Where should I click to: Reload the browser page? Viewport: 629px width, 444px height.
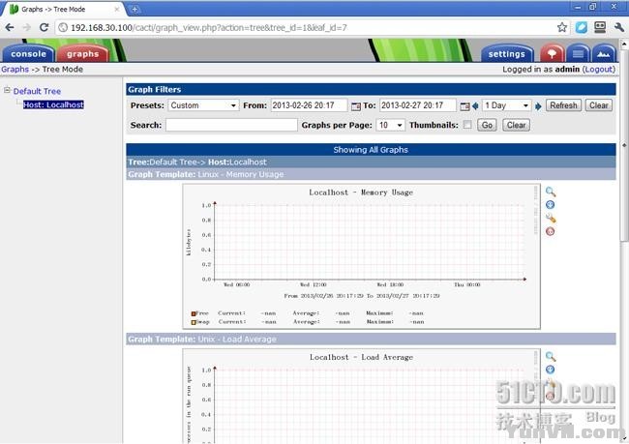pos(45,27)
